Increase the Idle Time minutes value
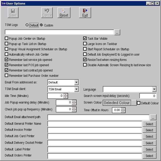The height and width of the screenshot is (161, 161). point(66,94)
